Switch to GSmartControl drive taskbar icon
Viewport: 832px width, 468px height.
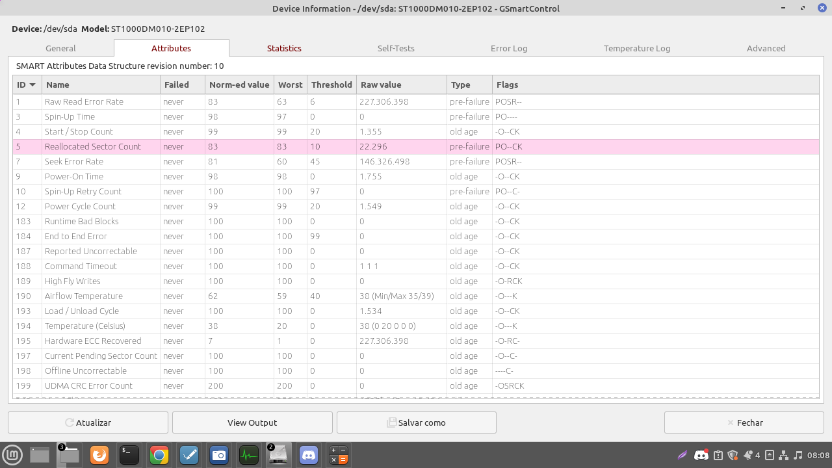click(279, 455)
